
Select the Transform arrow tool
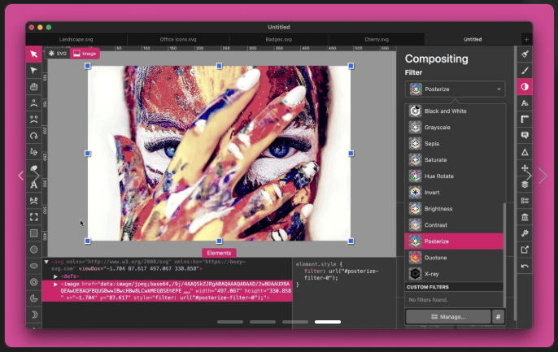tap(34, 54)
